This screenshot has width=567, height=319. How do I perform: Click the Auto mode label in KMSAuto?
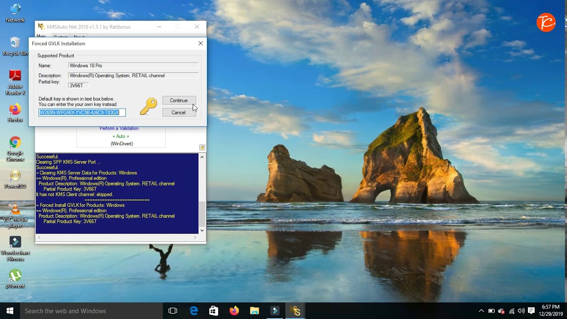point(121,136)
